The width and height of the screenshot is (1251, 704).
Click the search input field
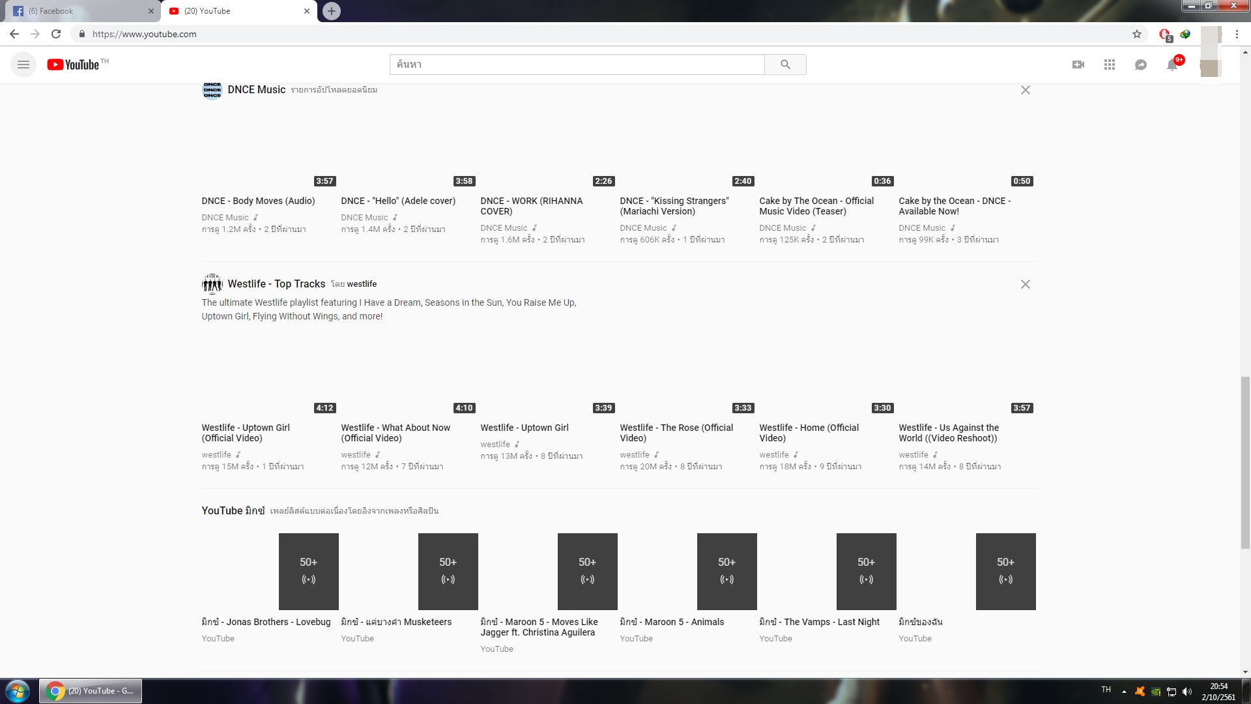click(x=577, y=65)
